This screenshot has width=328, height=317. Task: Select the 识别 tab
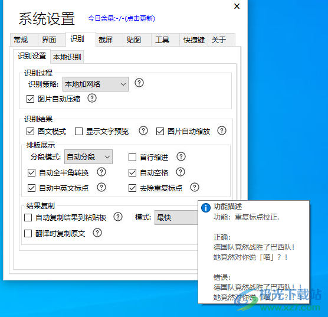tap(81, 39)
